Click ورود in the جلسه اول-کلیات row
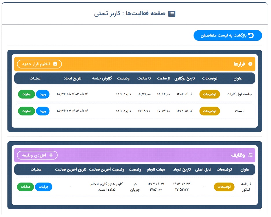 [x=43, y=94]
